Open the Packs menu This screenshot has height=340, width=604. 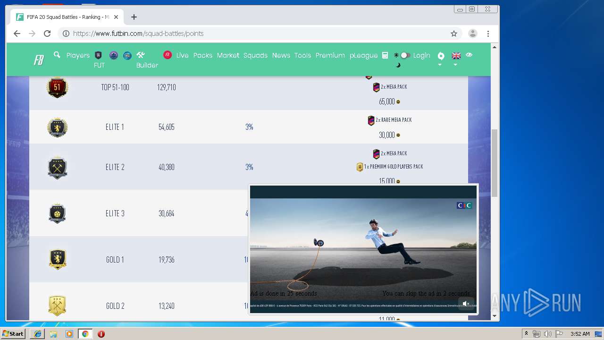point(203,55)
